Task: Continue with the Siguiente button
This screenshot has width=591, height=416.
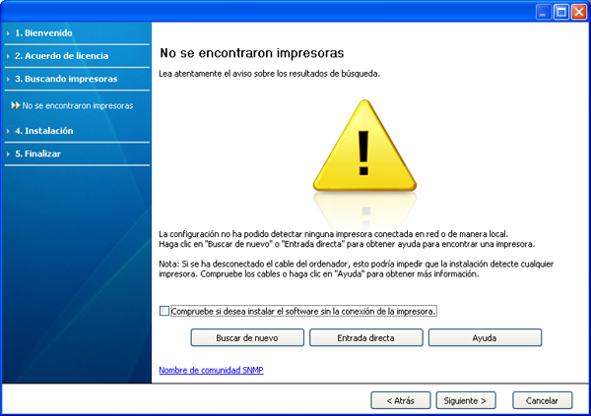Action: click(x=466, y=400)
